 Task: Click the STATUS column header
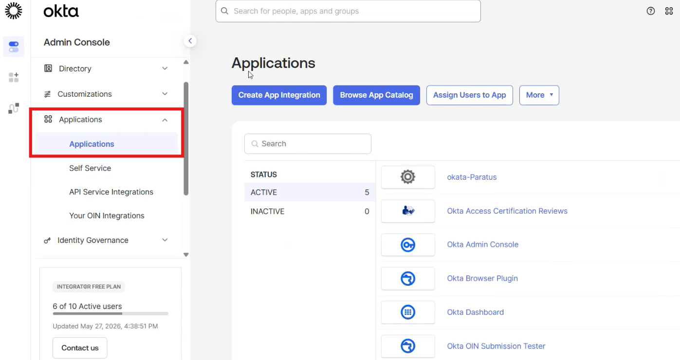pyautogui.click(x=264, y=174)
